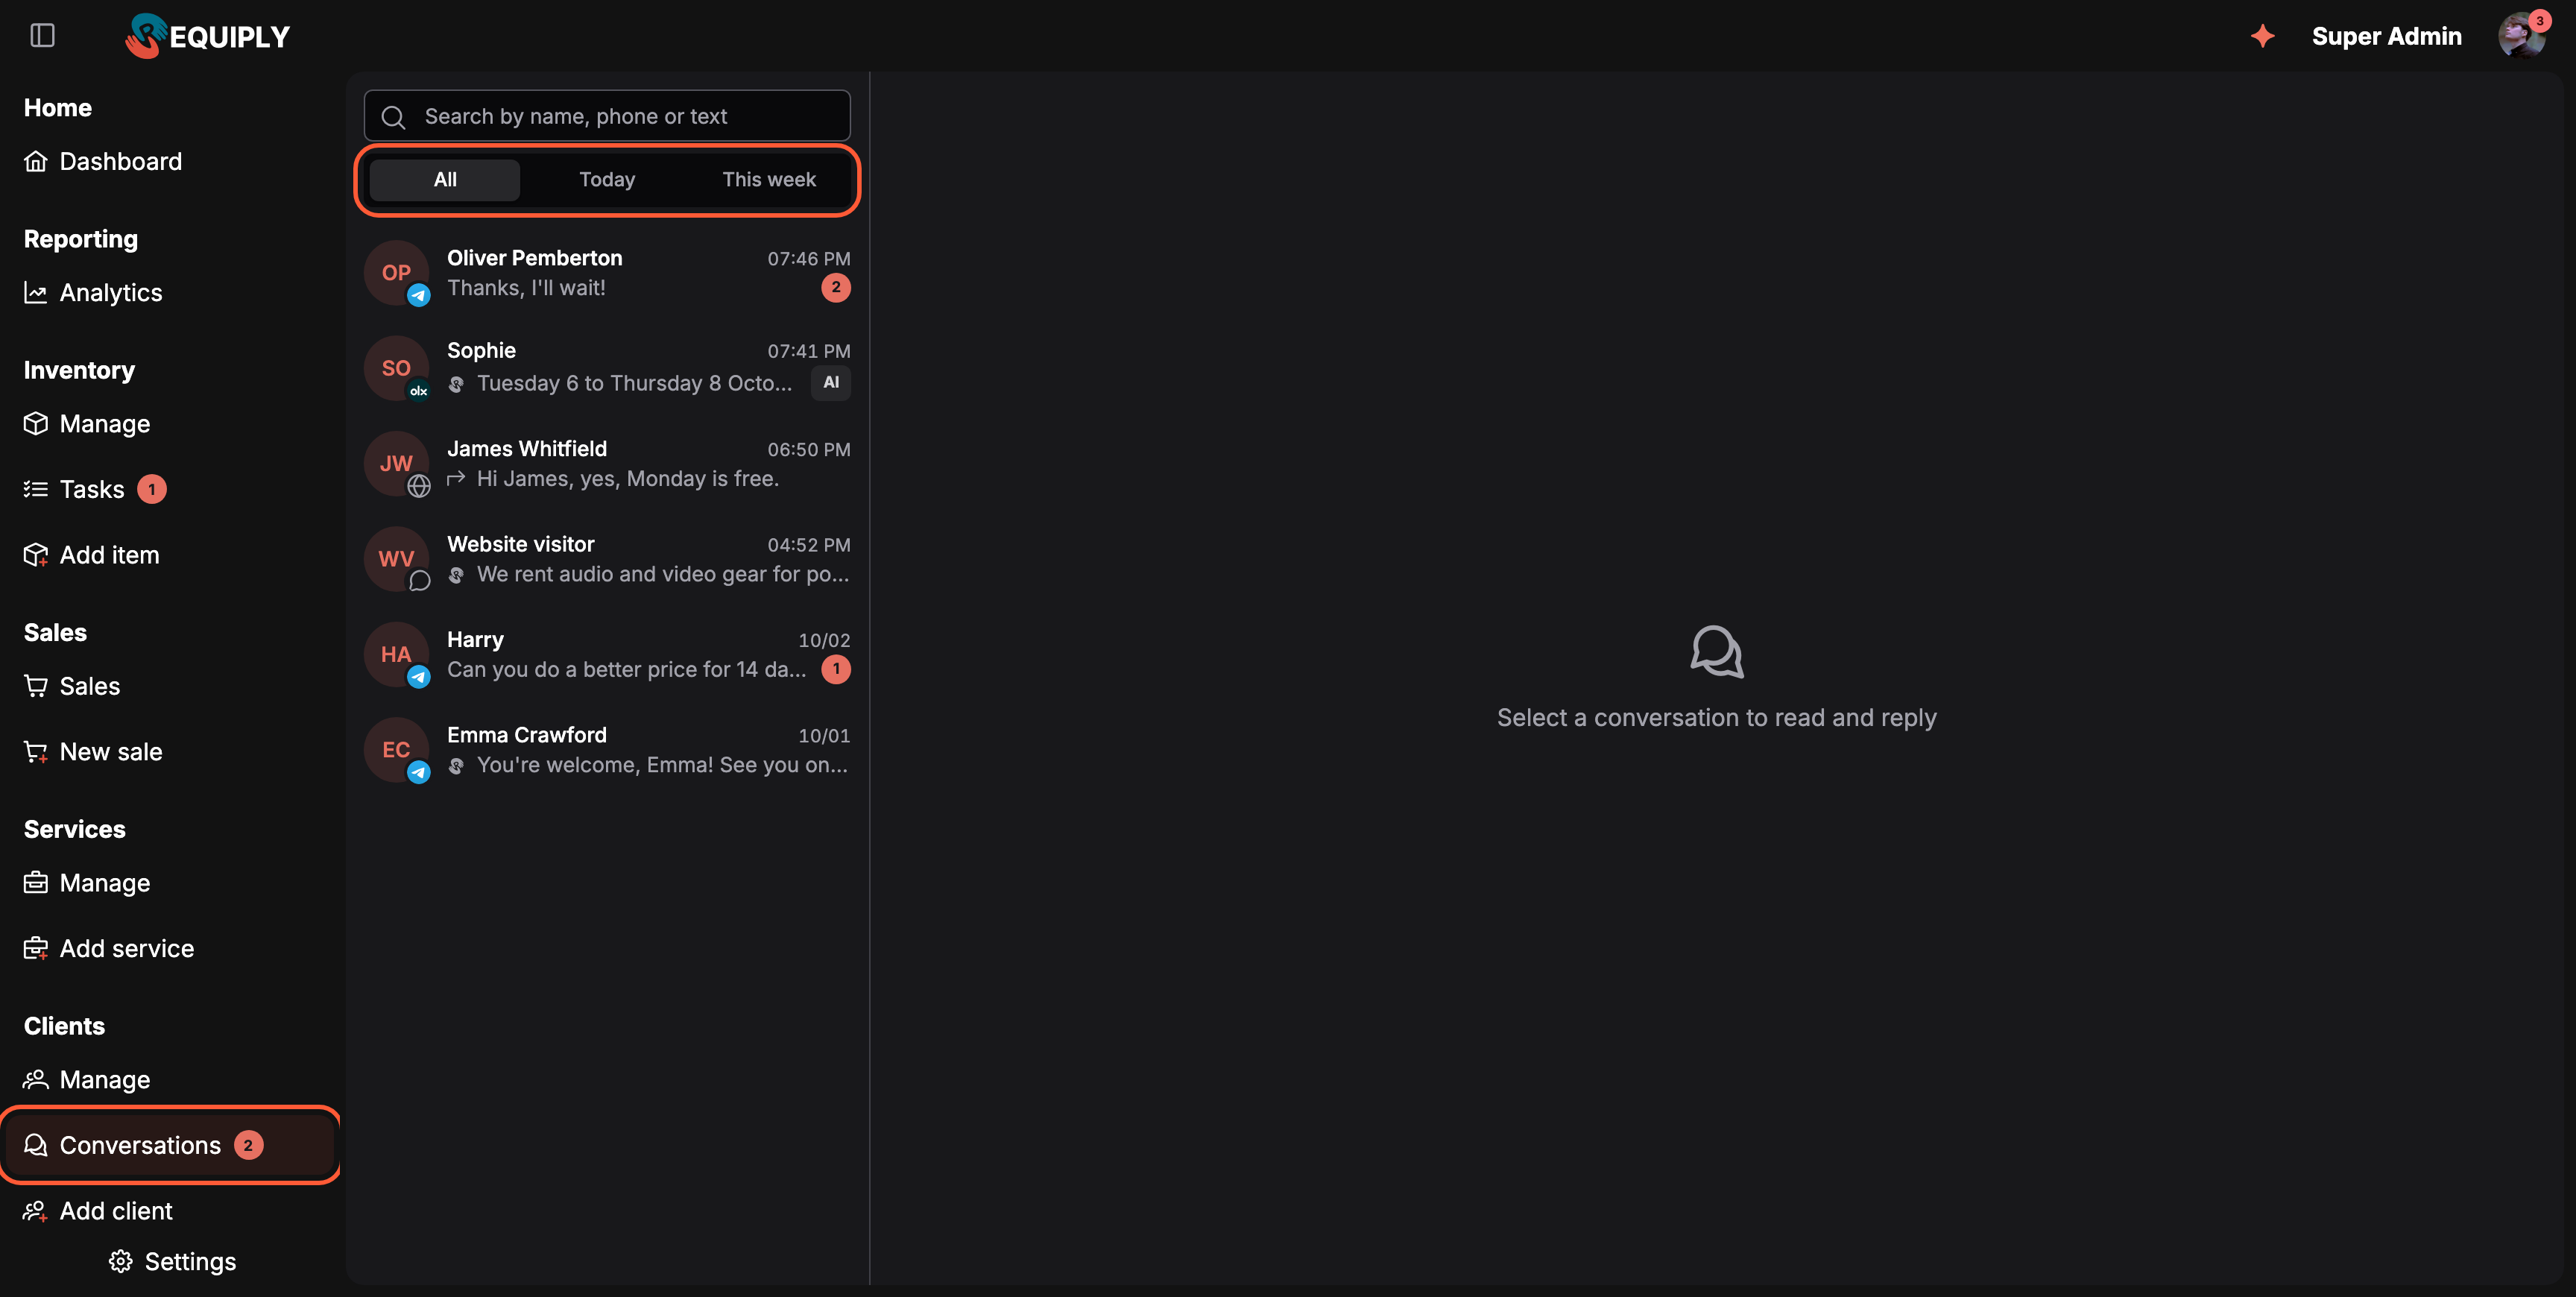This screenshot has height=1297, width=2576.
Task: Open the Website visitor conversation
Action: point(607,559)
